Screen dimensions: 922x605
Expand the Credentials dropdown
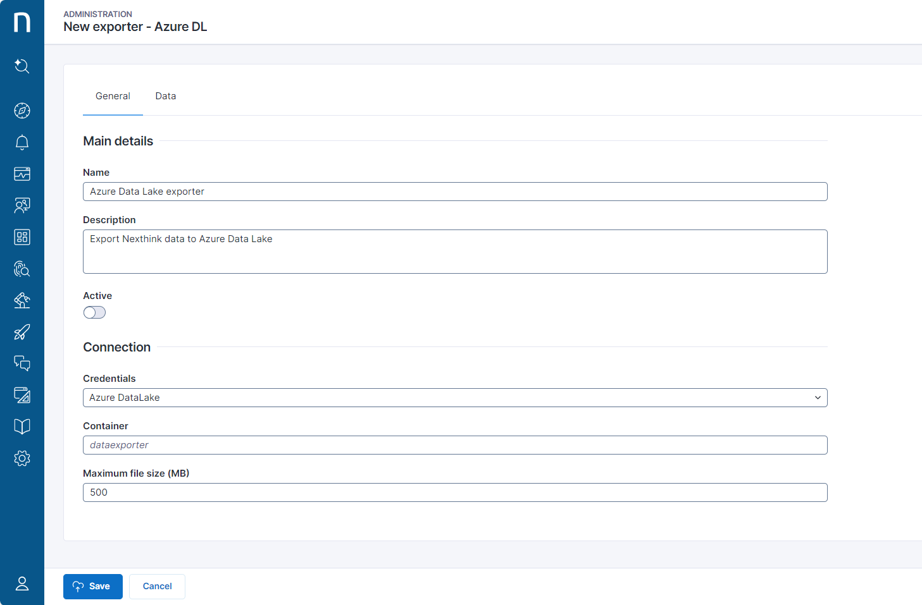click(x=454, y=398)
